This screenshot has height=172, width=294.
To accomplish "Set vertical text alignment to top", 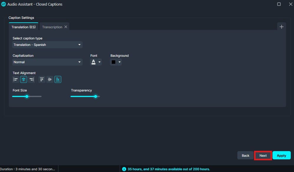I will coord(42,79).
